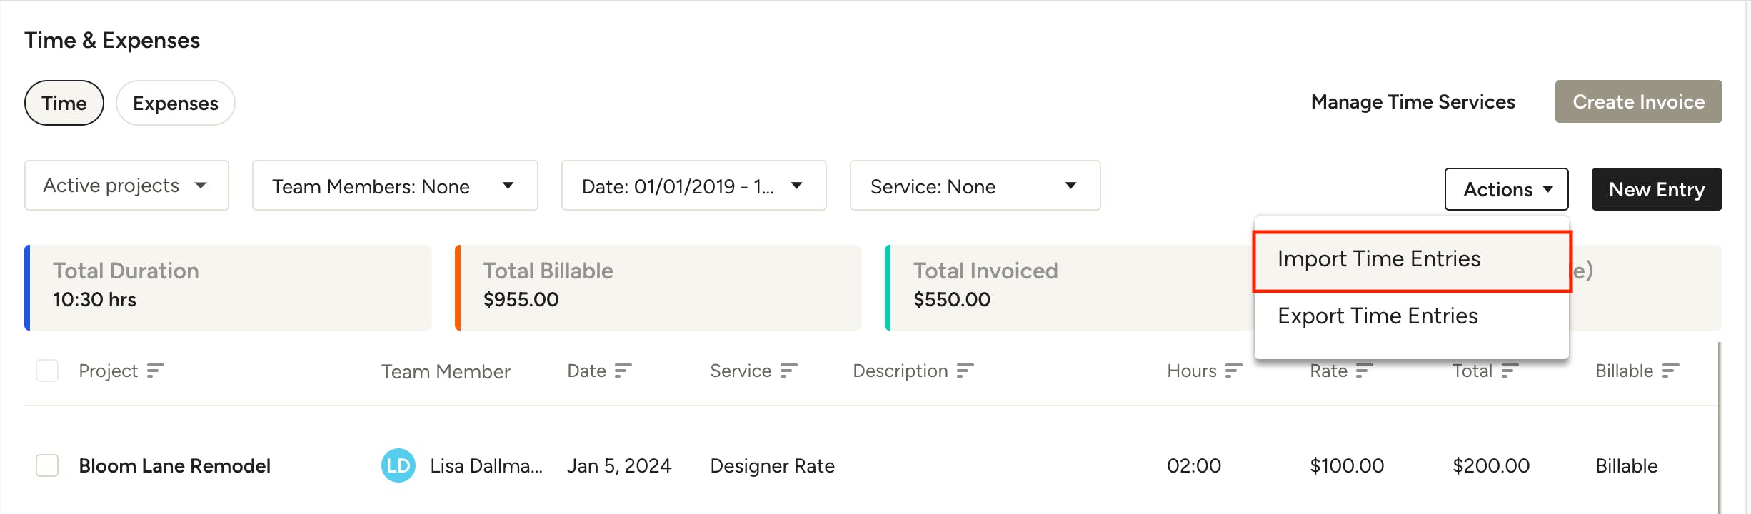Open Manage Time Services link
This screenshot has height=514, width=1751.
point(1413,102)
